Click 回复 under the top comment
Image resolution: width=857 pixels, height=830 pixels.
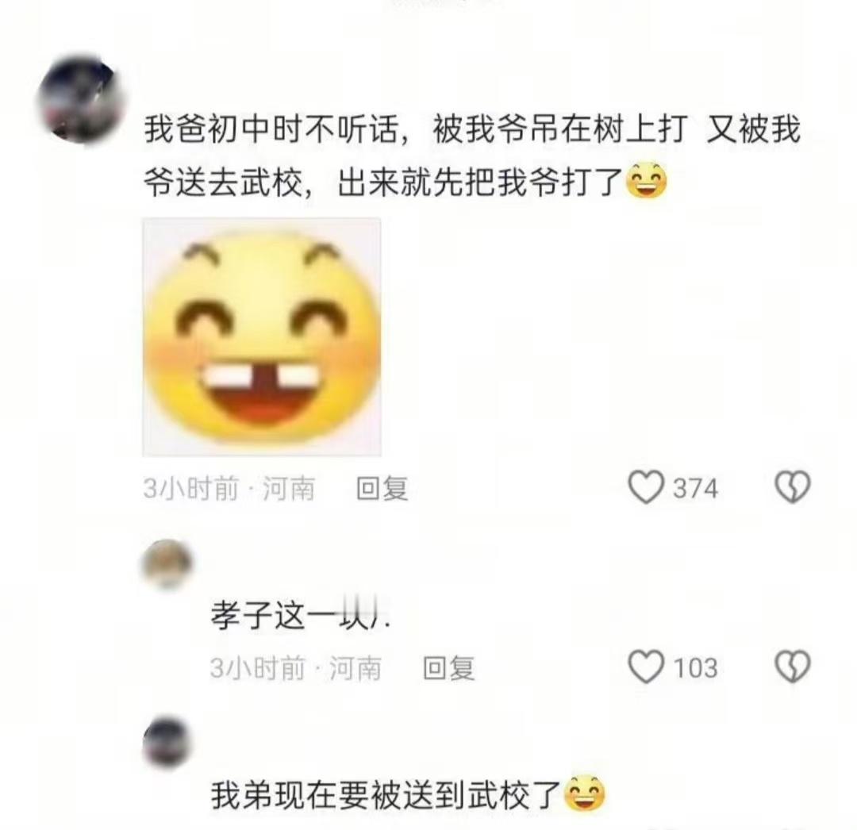pos(382,488)
